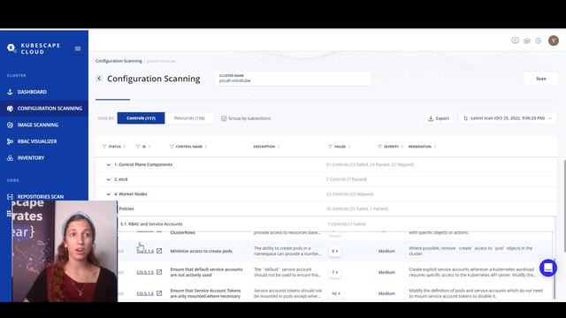Click the cluster name field
Image resolution: width=566 pixels, height=318 pixels.
(x=293, y=79)
